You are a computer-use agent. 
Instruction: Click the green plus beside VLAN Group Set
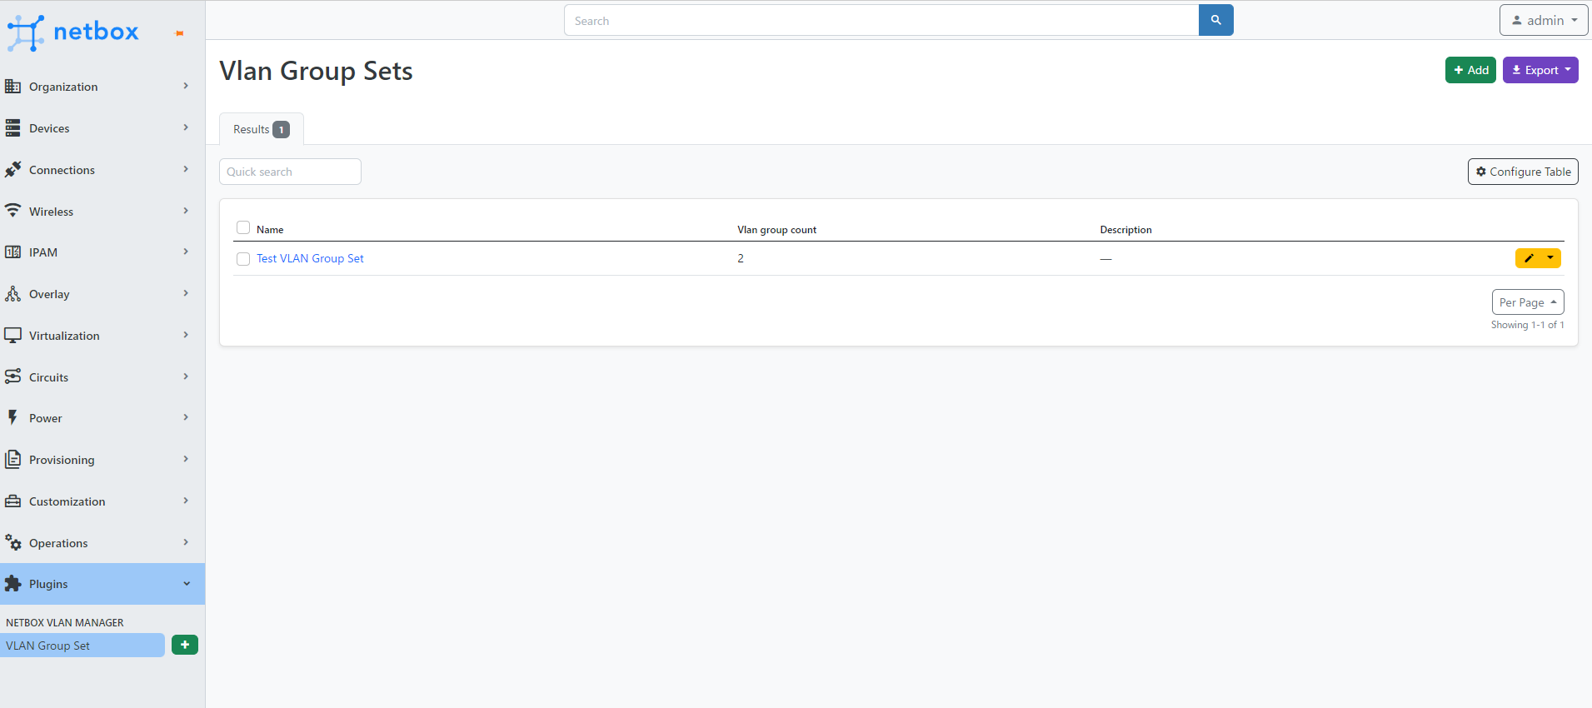pos(184,645)
